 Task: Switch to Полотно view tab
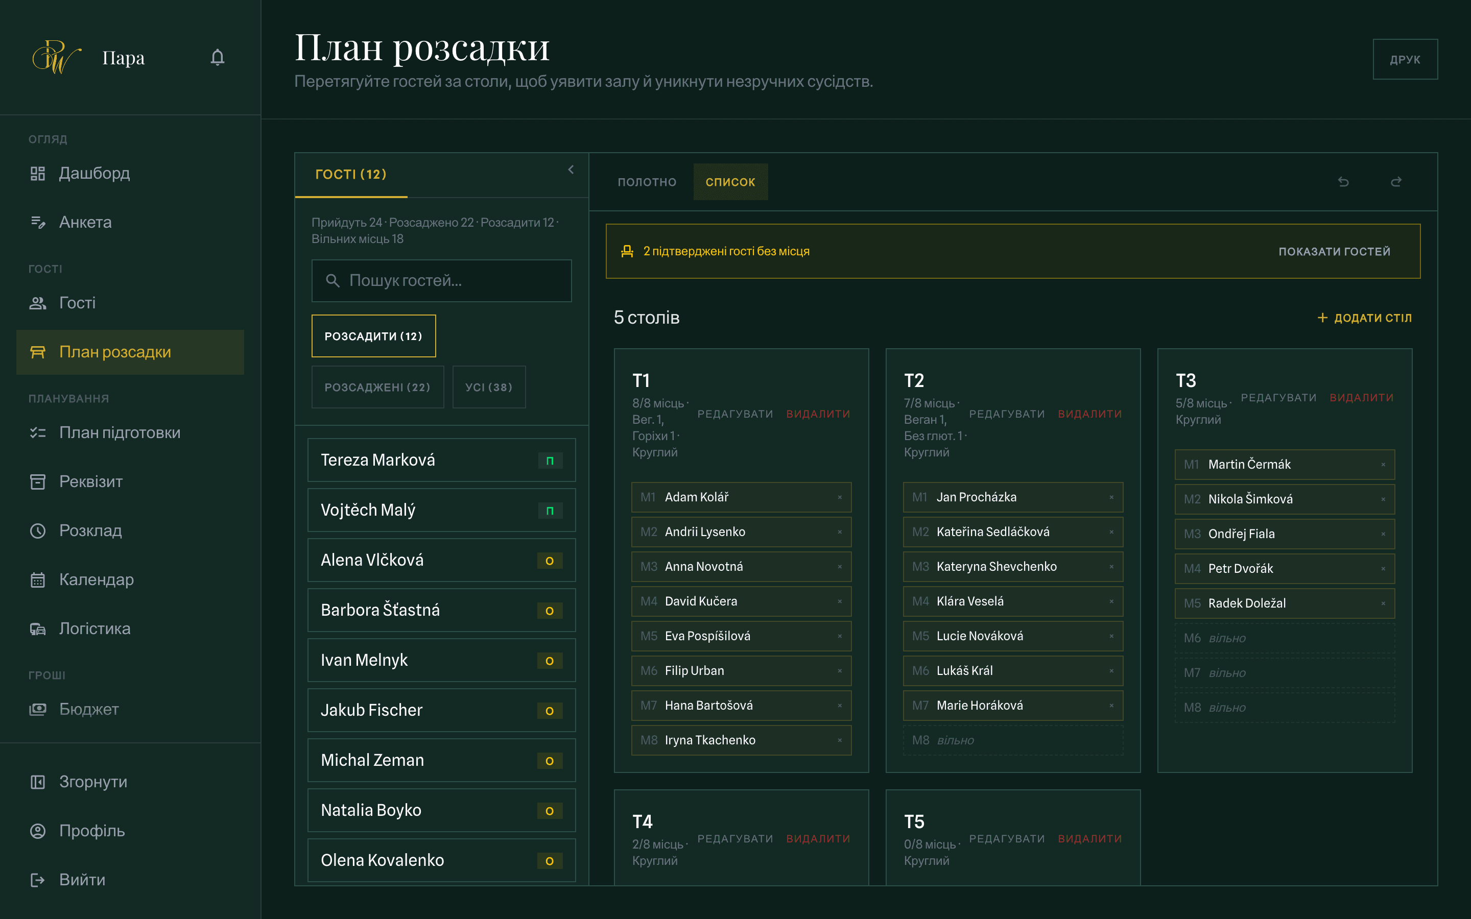[647, 182]
